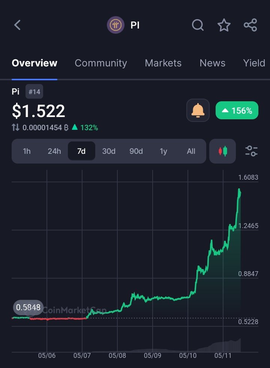Select the 90d chart range

[x=136, y=151]
